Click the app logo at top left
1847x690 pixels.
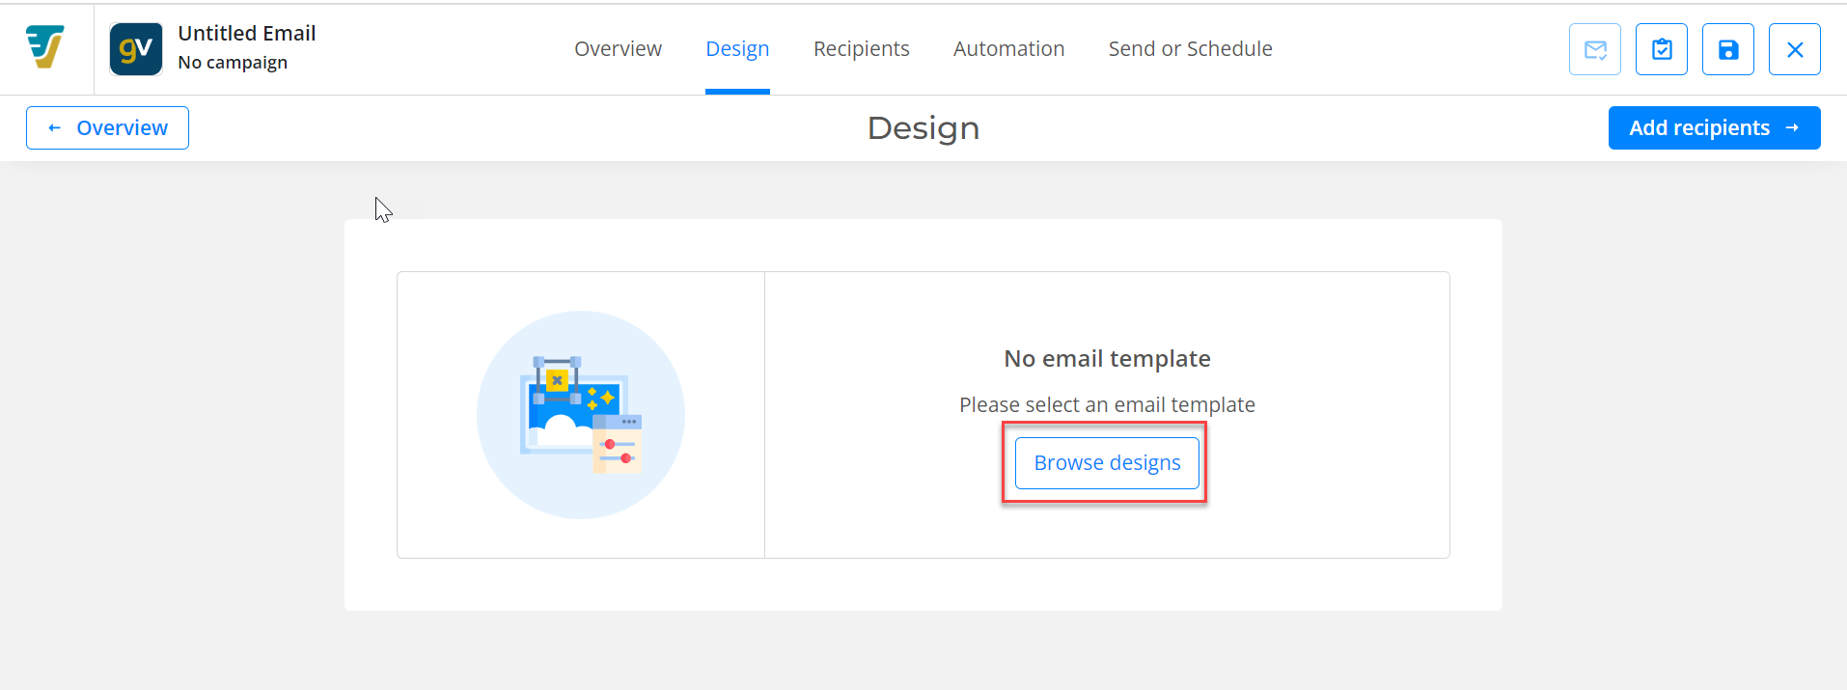tap(44, 48)
